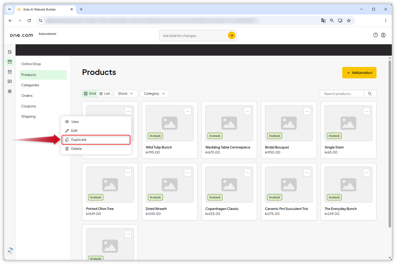396x264 pixels.
Task: Expand the Category filter dropdown
Action: 155,94
